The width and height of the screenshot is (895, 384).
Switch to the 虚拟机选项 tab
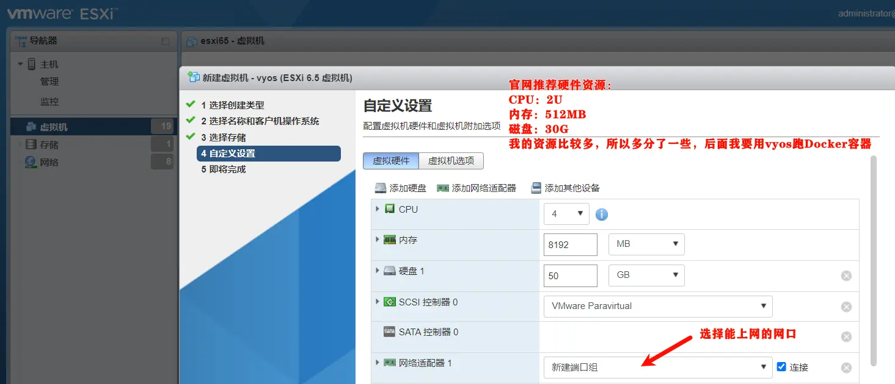[451, 161]
